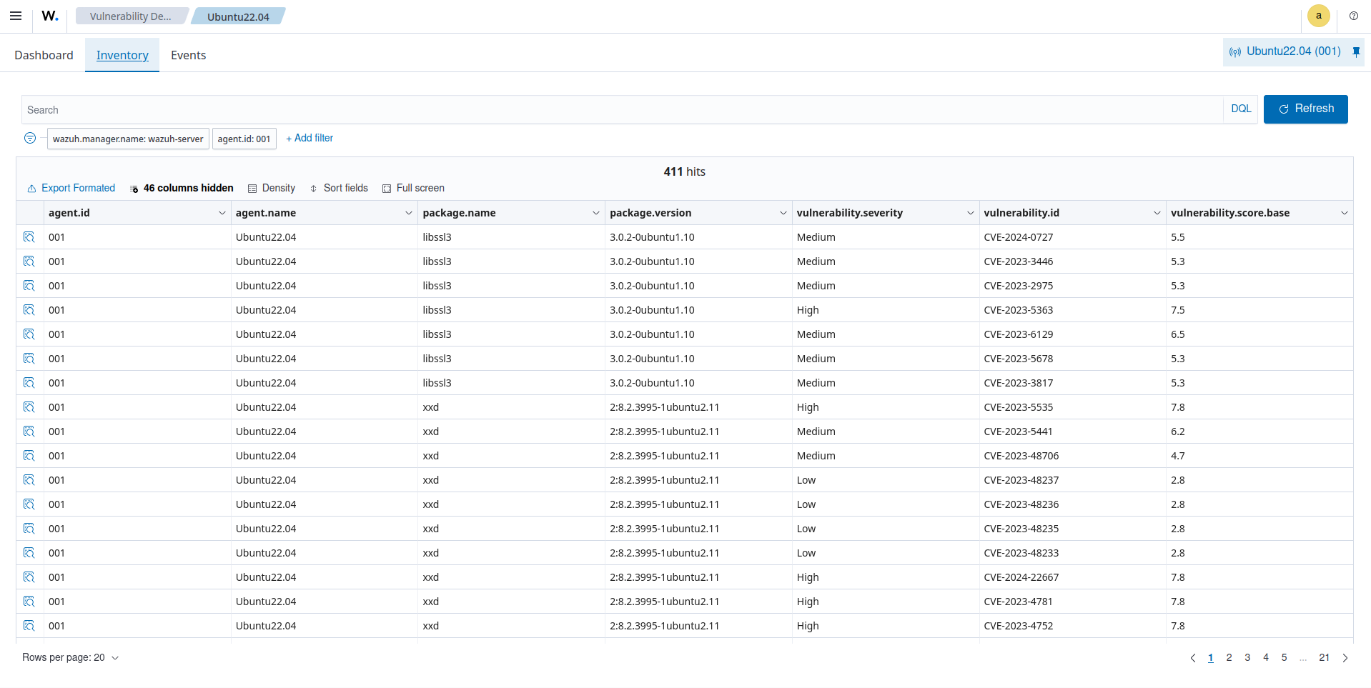Viewport: 1371px width, 688px height.
Task: Toggle the agent.id: 001 filter pill
Action: 244,139
